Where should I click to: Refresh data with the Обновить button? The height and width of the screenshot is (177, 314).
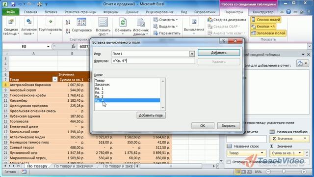pos(123,27)
